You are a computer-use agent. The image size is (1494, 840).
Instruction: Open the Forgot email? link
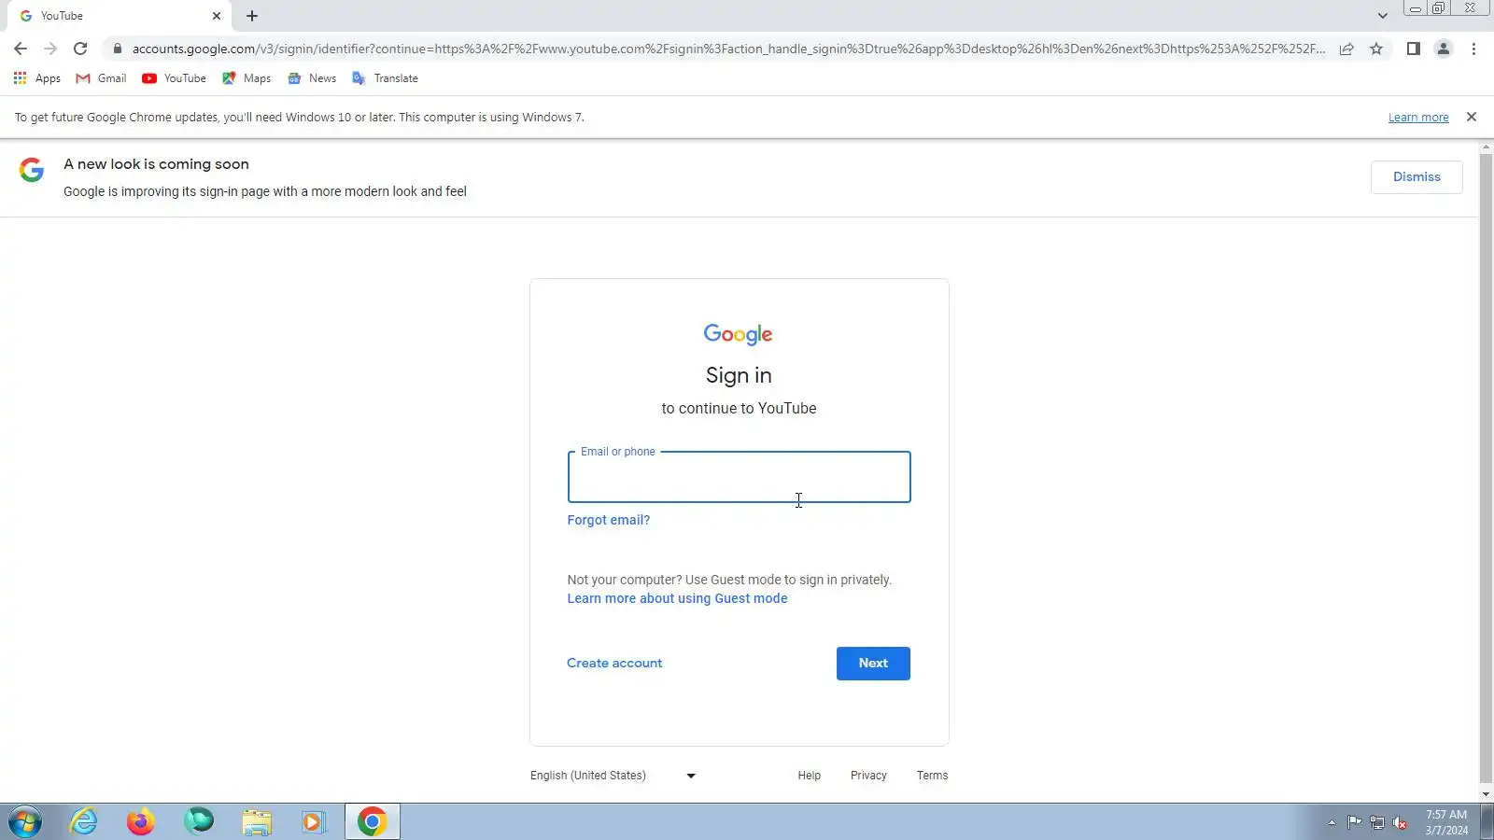[x=609, y=520]
